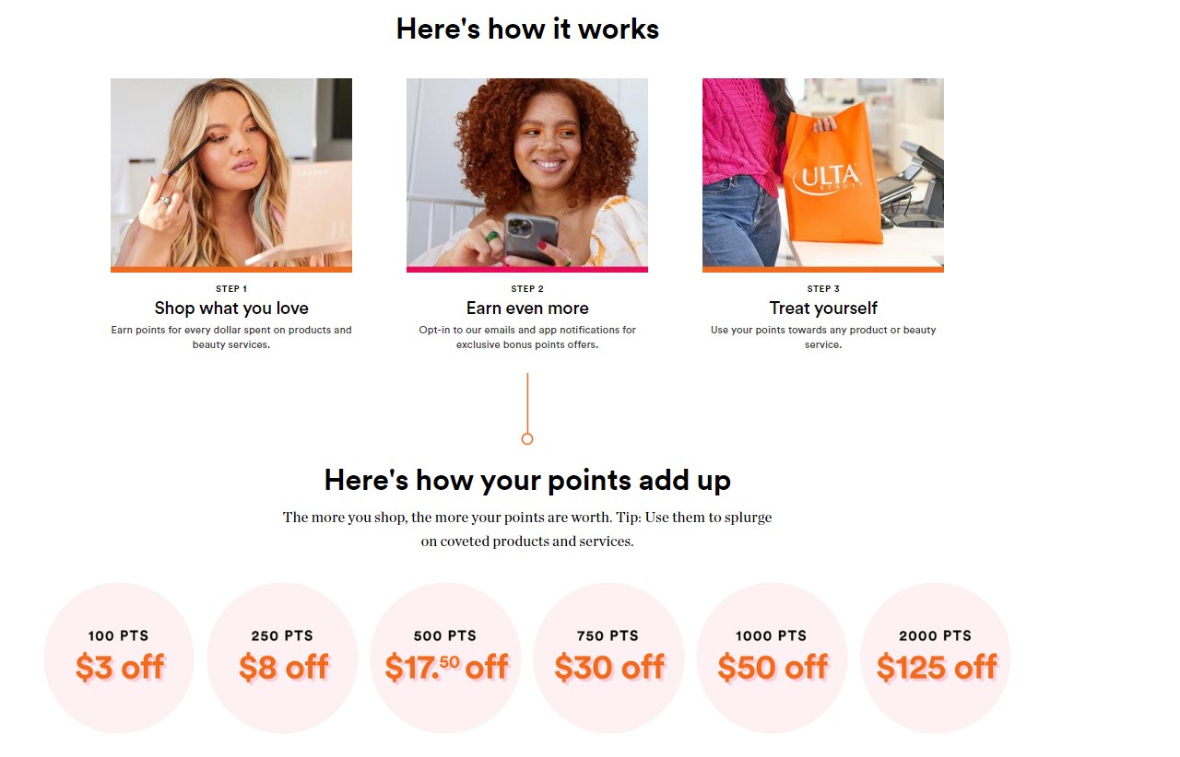Click the Here's how it works title

(x=527, y=29)
